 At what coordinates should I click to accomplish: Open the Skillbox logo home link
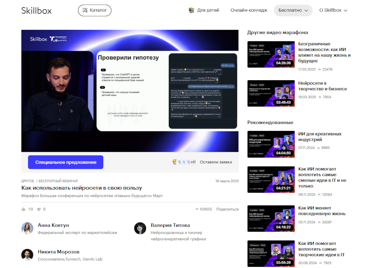pos(36,11)
